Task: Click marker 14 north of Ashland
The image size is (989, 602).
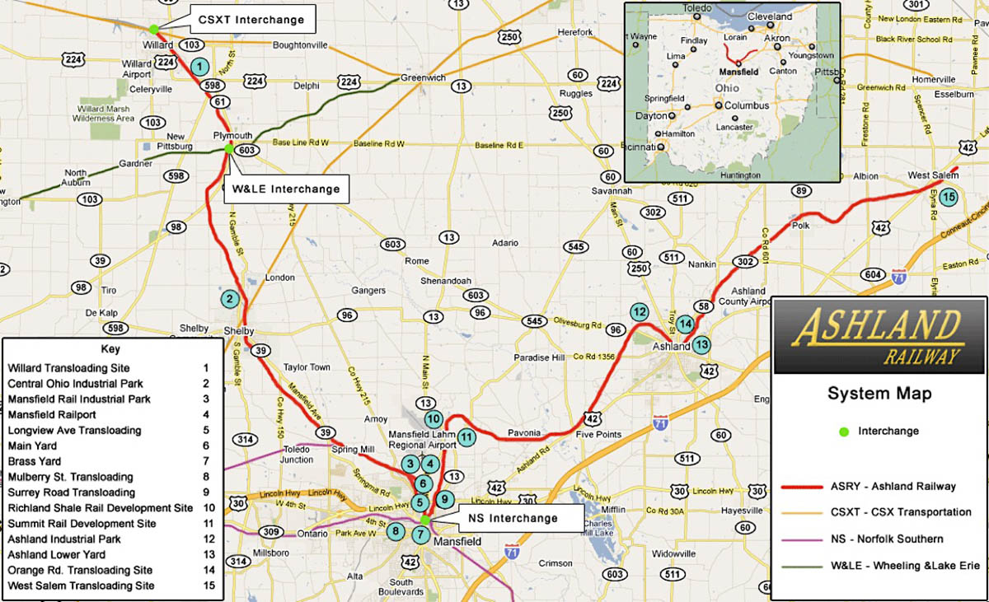Action: 685,323
